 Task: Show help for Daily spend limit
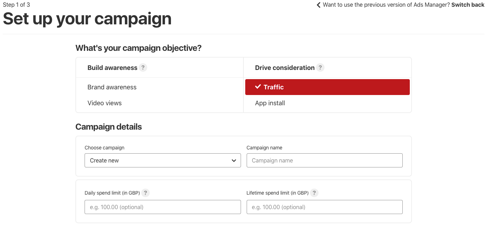coord(145,193)
